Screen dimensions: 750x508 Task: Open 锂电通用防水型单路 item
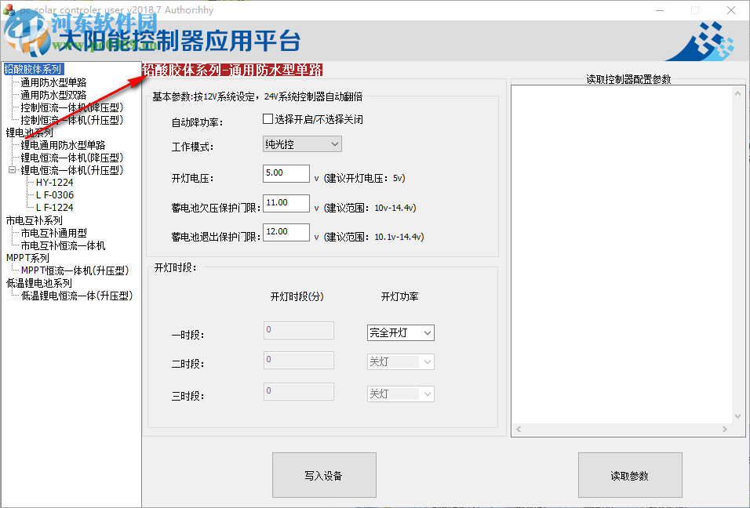tap(63, 145)
